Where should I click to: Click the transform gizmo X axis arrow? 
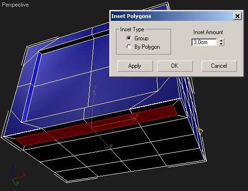[x=134, y=118]
